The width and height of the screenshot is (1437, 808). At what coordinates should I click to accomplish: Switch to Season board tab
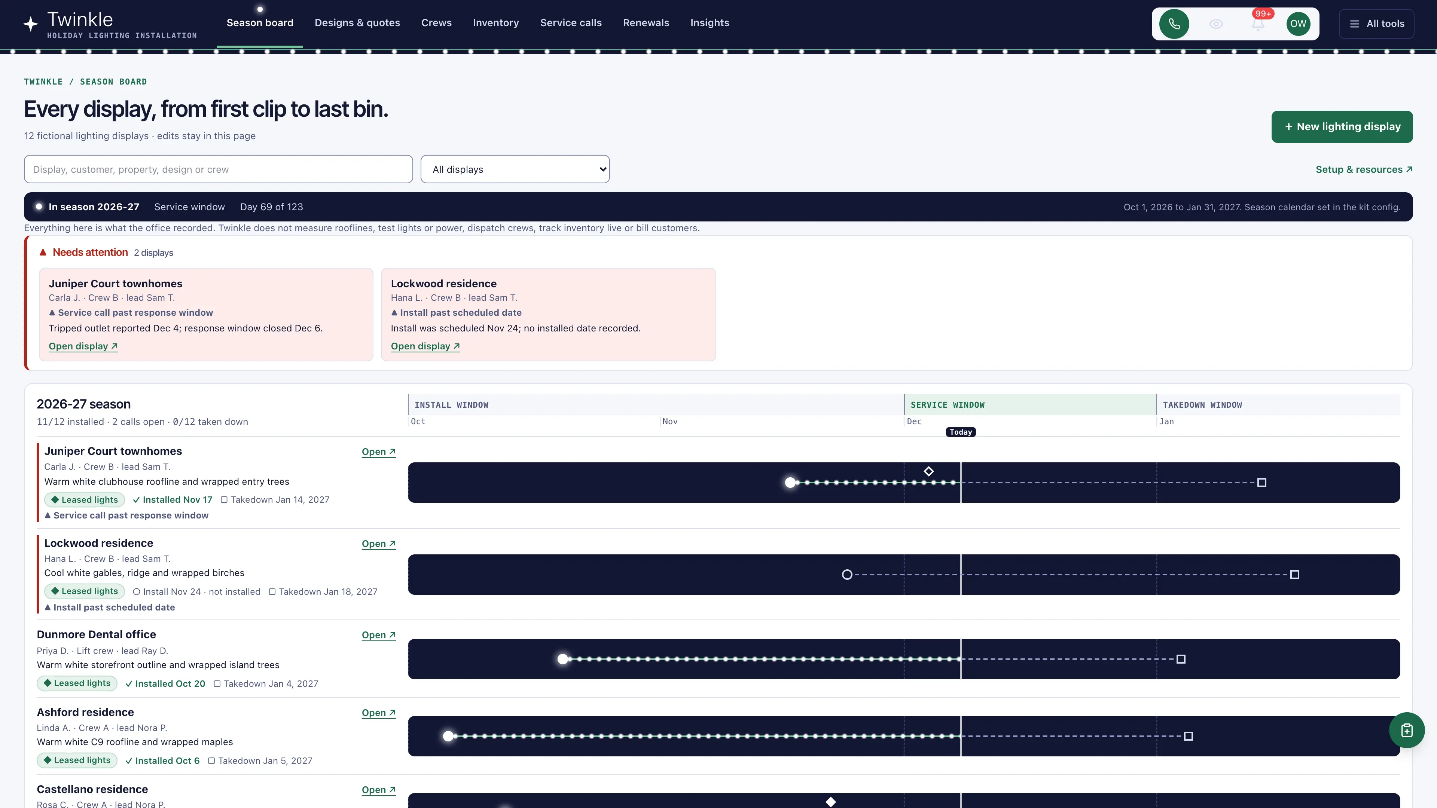[x=260, y=23]
